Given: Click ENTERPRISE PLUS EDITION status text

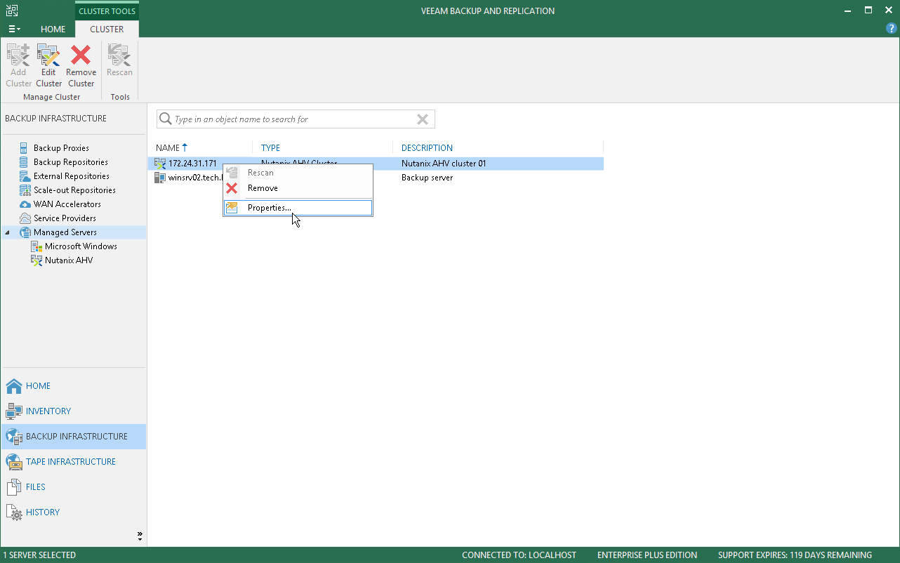Looking at the screenshot, I should (x=647, y=555).
